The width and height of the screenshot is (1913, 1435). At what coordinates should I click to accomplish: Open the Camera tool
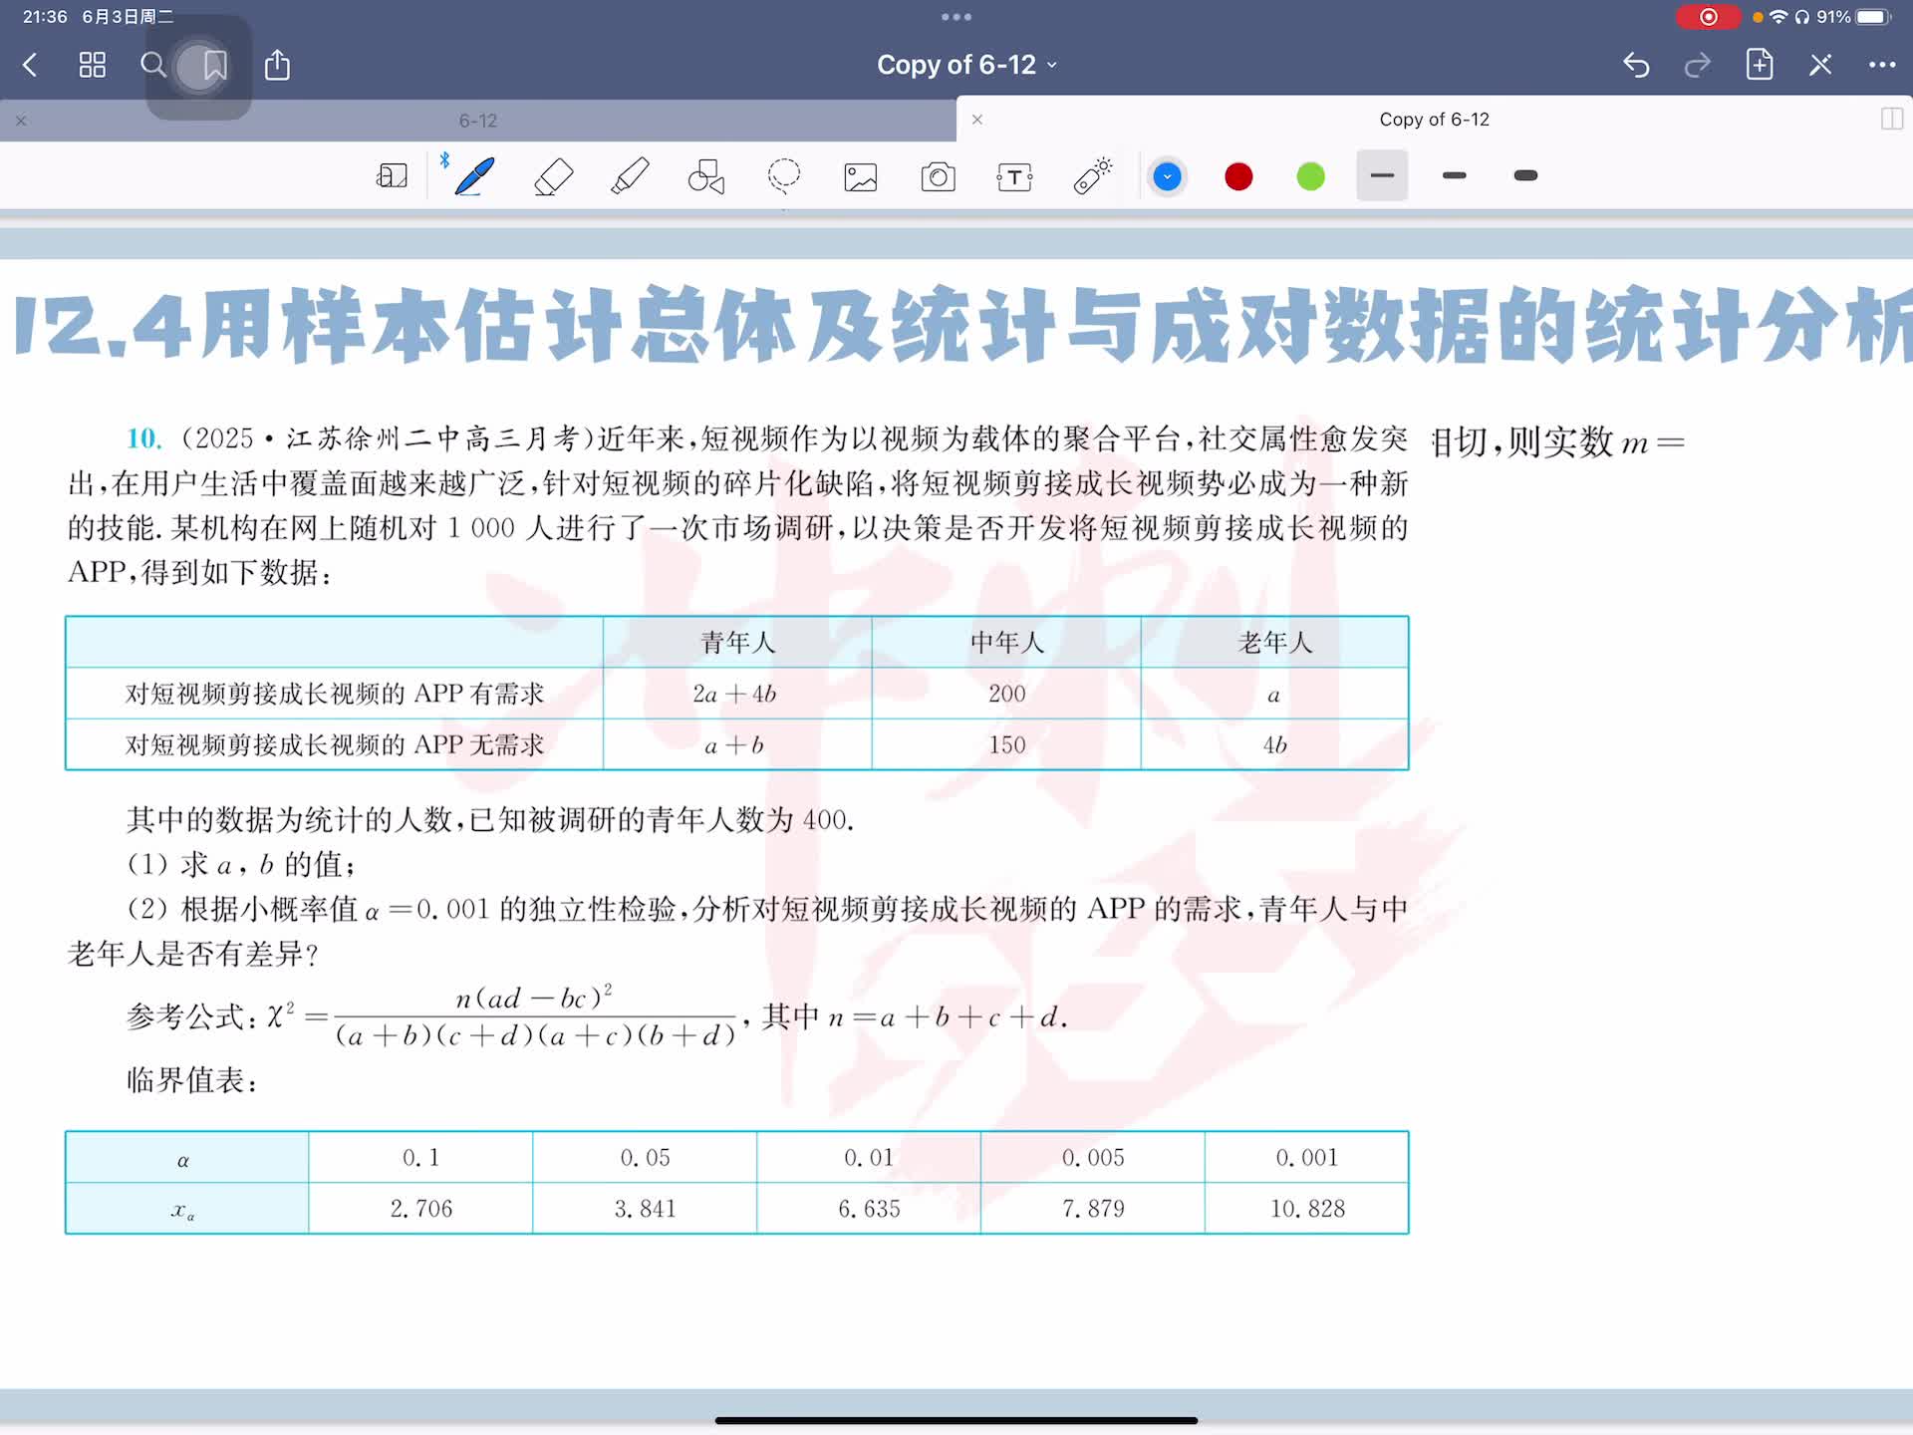click(x=938, y=177)
